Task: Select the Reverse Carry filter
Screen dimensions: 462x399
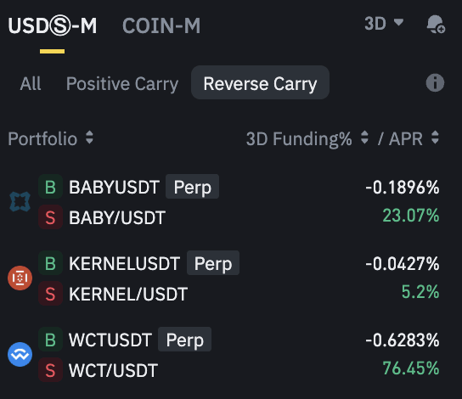Action: click(260, 82)
